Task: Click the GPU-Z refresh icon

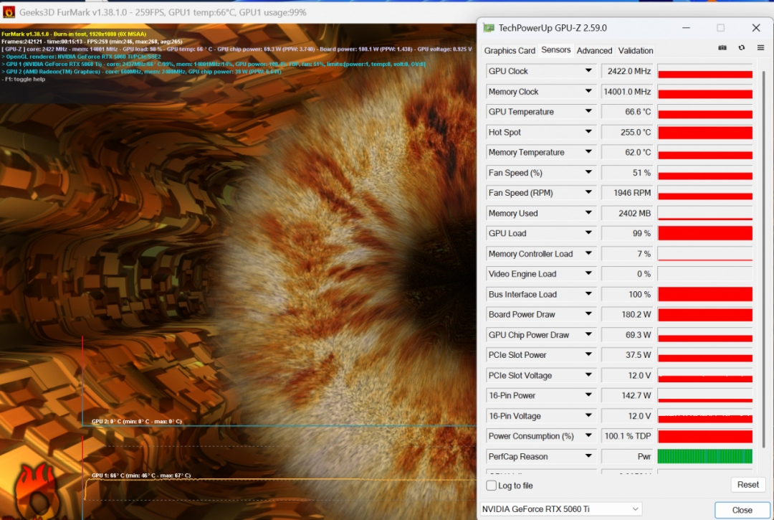Action: 742,48
